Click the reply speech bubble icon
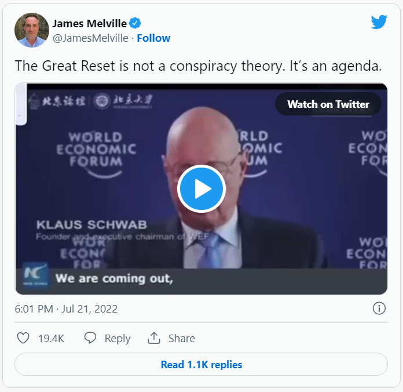Screen dimensions: 403x392 pyautogui.click(x=90, y=338)
